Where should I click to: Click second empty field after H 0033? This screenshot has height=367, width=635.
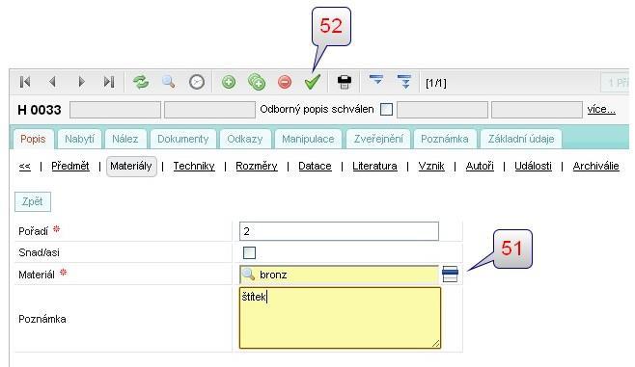[209, 110]
